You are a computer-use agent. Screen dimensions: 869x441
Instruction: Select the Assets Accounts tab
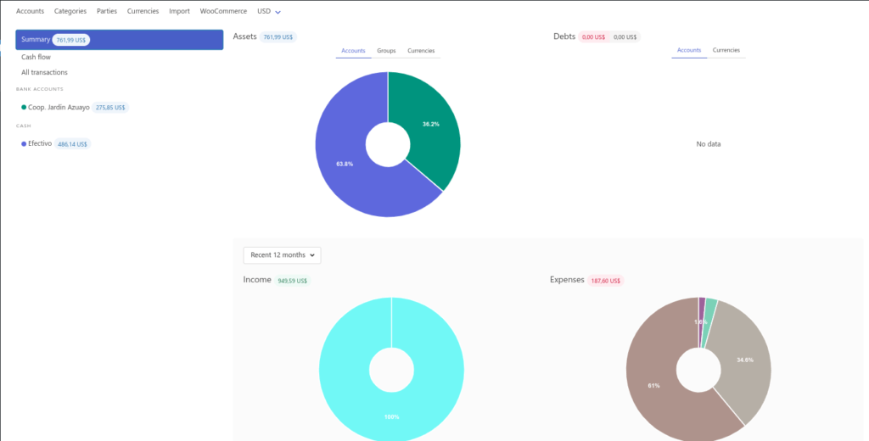(x=353, y=51)
